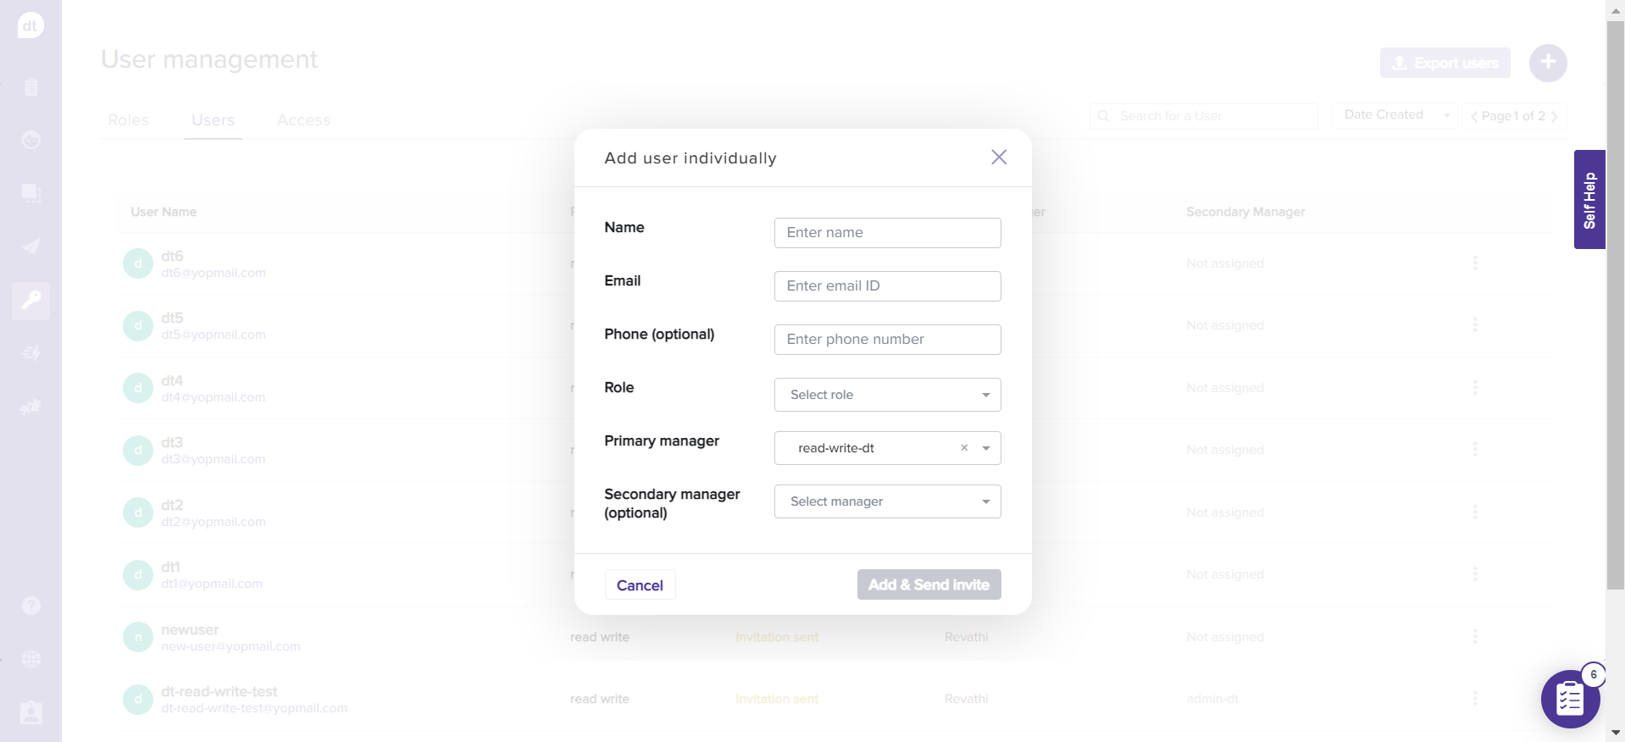Screen dimensions: 1625x742
Task: Open the Self Help side panel
Action: pyautogui.click(x=1589, y=200)
